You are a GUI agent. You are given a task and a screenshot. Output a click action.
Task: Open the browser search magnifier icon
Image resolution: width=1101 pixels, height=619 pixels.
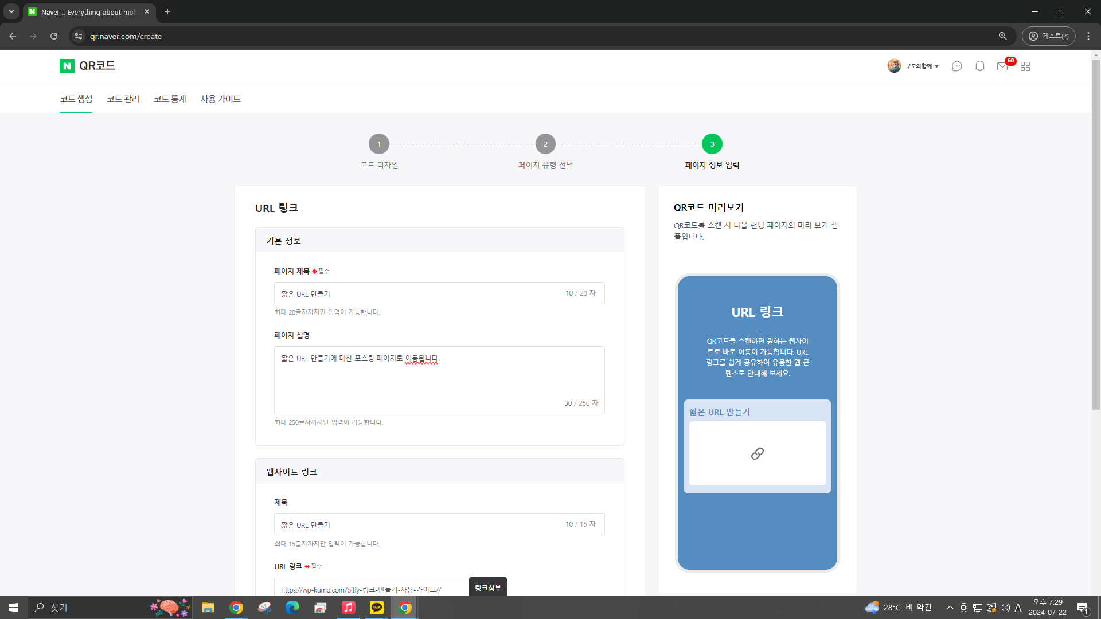click(x=1002, y=36)
